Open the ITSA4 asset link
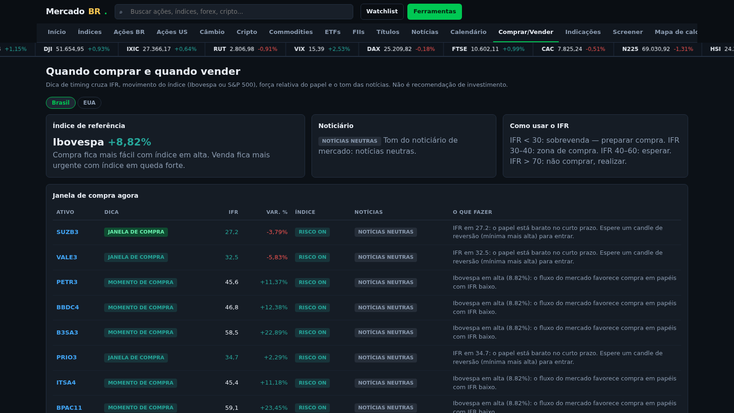 [66, 383]
